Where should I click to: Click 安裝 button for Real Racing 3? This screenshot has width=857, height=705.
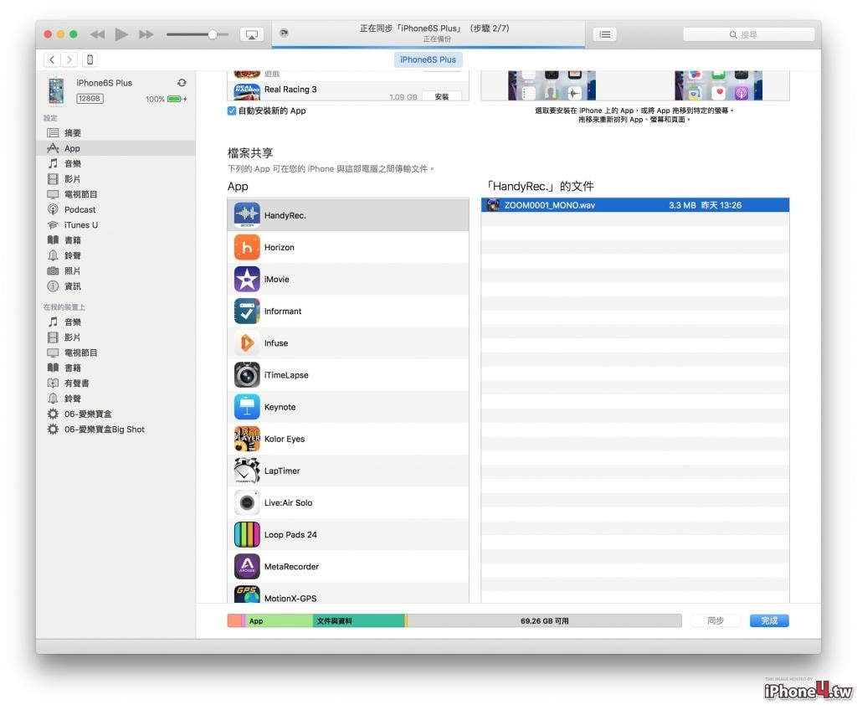pyautogui.click(x=442, y=97)
